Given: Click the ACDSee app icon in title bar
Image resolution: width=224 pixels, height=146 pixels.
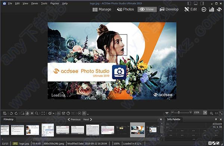Looking at the screenshot, I should coord(4,4).
